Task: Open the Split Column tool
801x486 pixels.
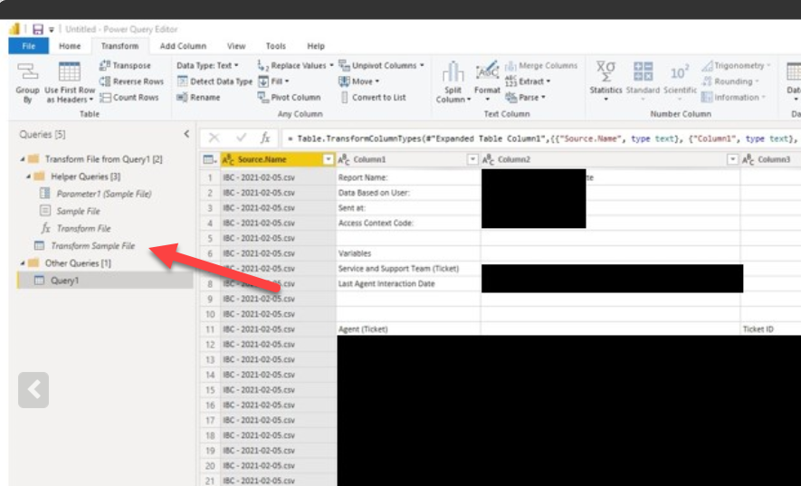Action: tap(453, 81)
